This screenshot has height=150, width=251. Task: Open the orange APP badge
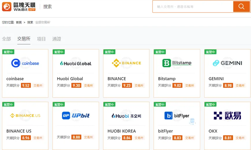point(32,10)
